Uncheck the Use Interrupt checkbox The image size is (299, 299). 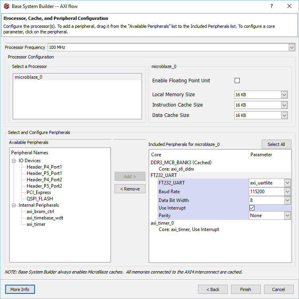click(252, 208)
